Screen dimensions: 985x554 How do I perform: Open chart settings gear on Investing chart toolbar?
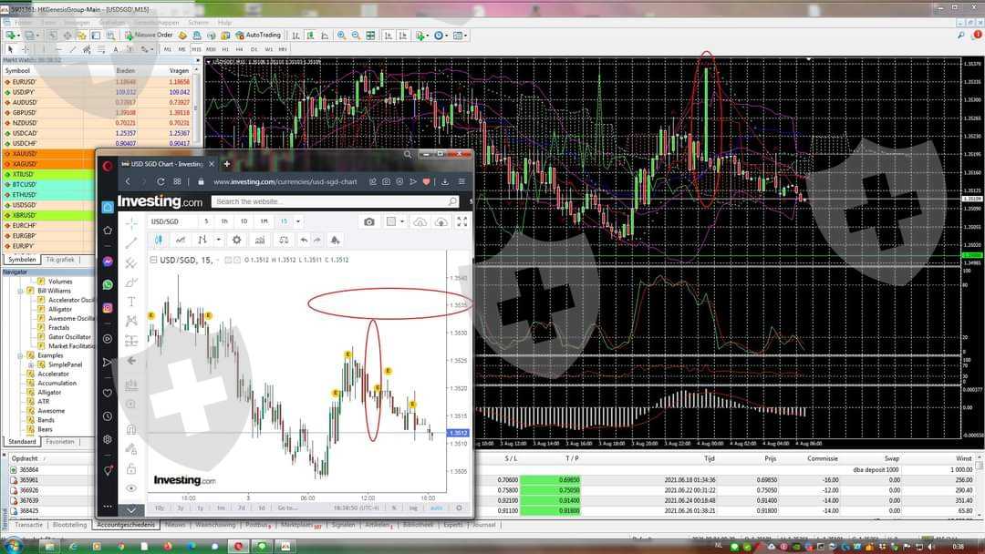click(236, 240)
